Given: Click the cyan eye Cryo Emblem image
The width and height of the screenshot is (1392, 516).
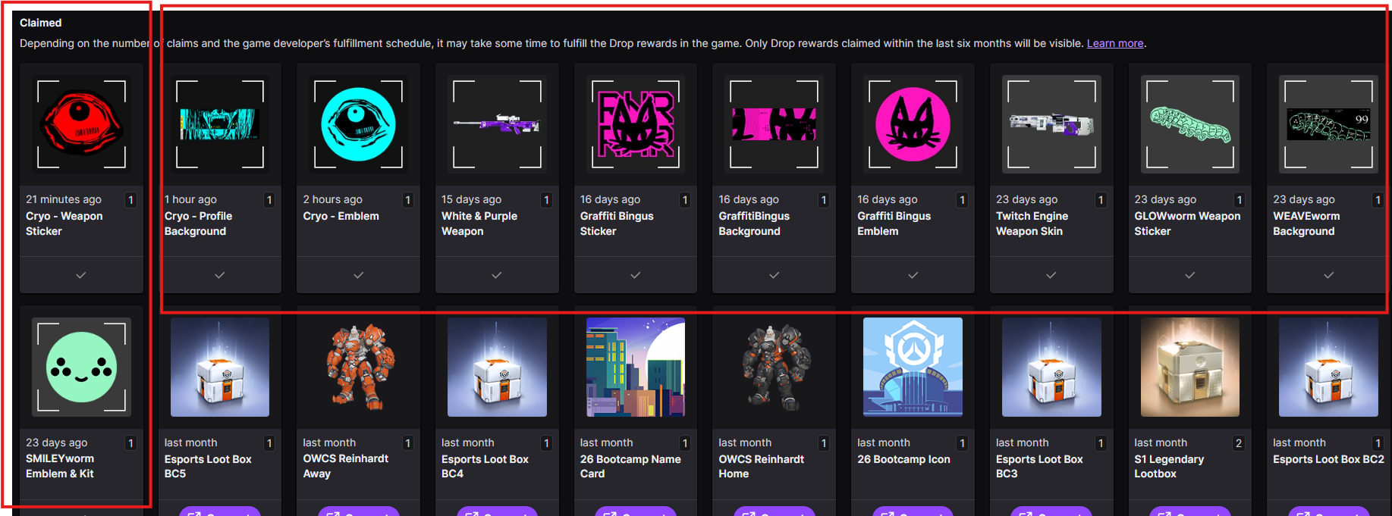Looking at the screenshot, I should [358, 124].
